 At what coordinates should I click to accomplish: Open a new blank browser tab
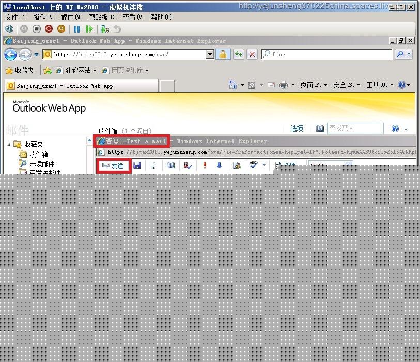pyautogui.click(x=167, y=86)
